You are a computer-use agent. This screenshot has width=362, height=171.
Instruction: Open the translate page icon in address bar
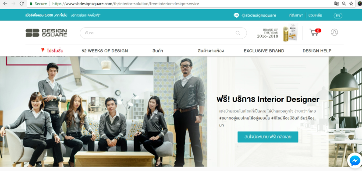[337, 4]
